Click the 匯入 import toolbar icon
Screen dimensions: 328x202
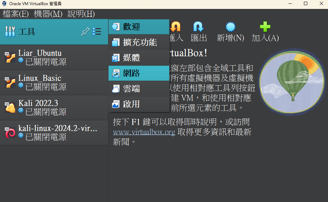pyautogui.click(x=176, y=26)
